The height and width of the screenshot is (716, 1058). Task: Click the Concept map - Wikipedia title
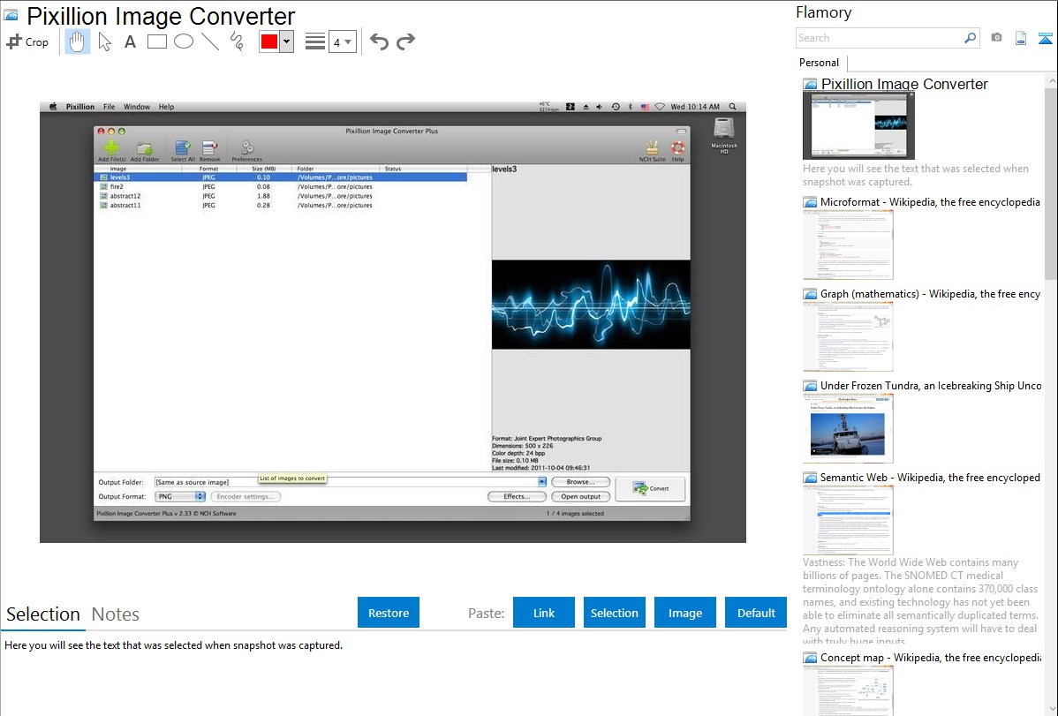[930, 657]
